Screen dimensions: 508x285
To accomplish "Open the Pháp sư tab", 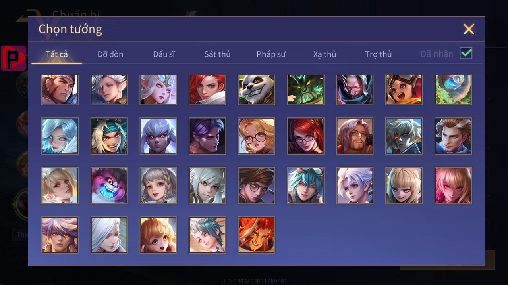I will pos(271,54).
